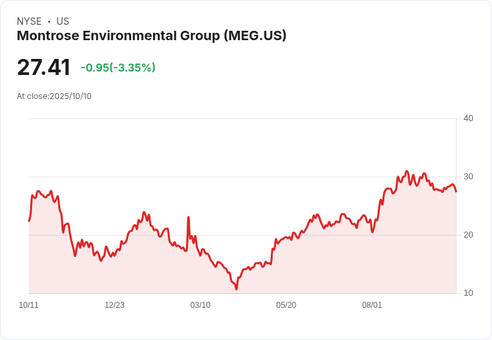Click the sharp spike just before 03/10
The width and height of the screenshot is (492, 340).
pyautogui.click(x=189, y=218)
